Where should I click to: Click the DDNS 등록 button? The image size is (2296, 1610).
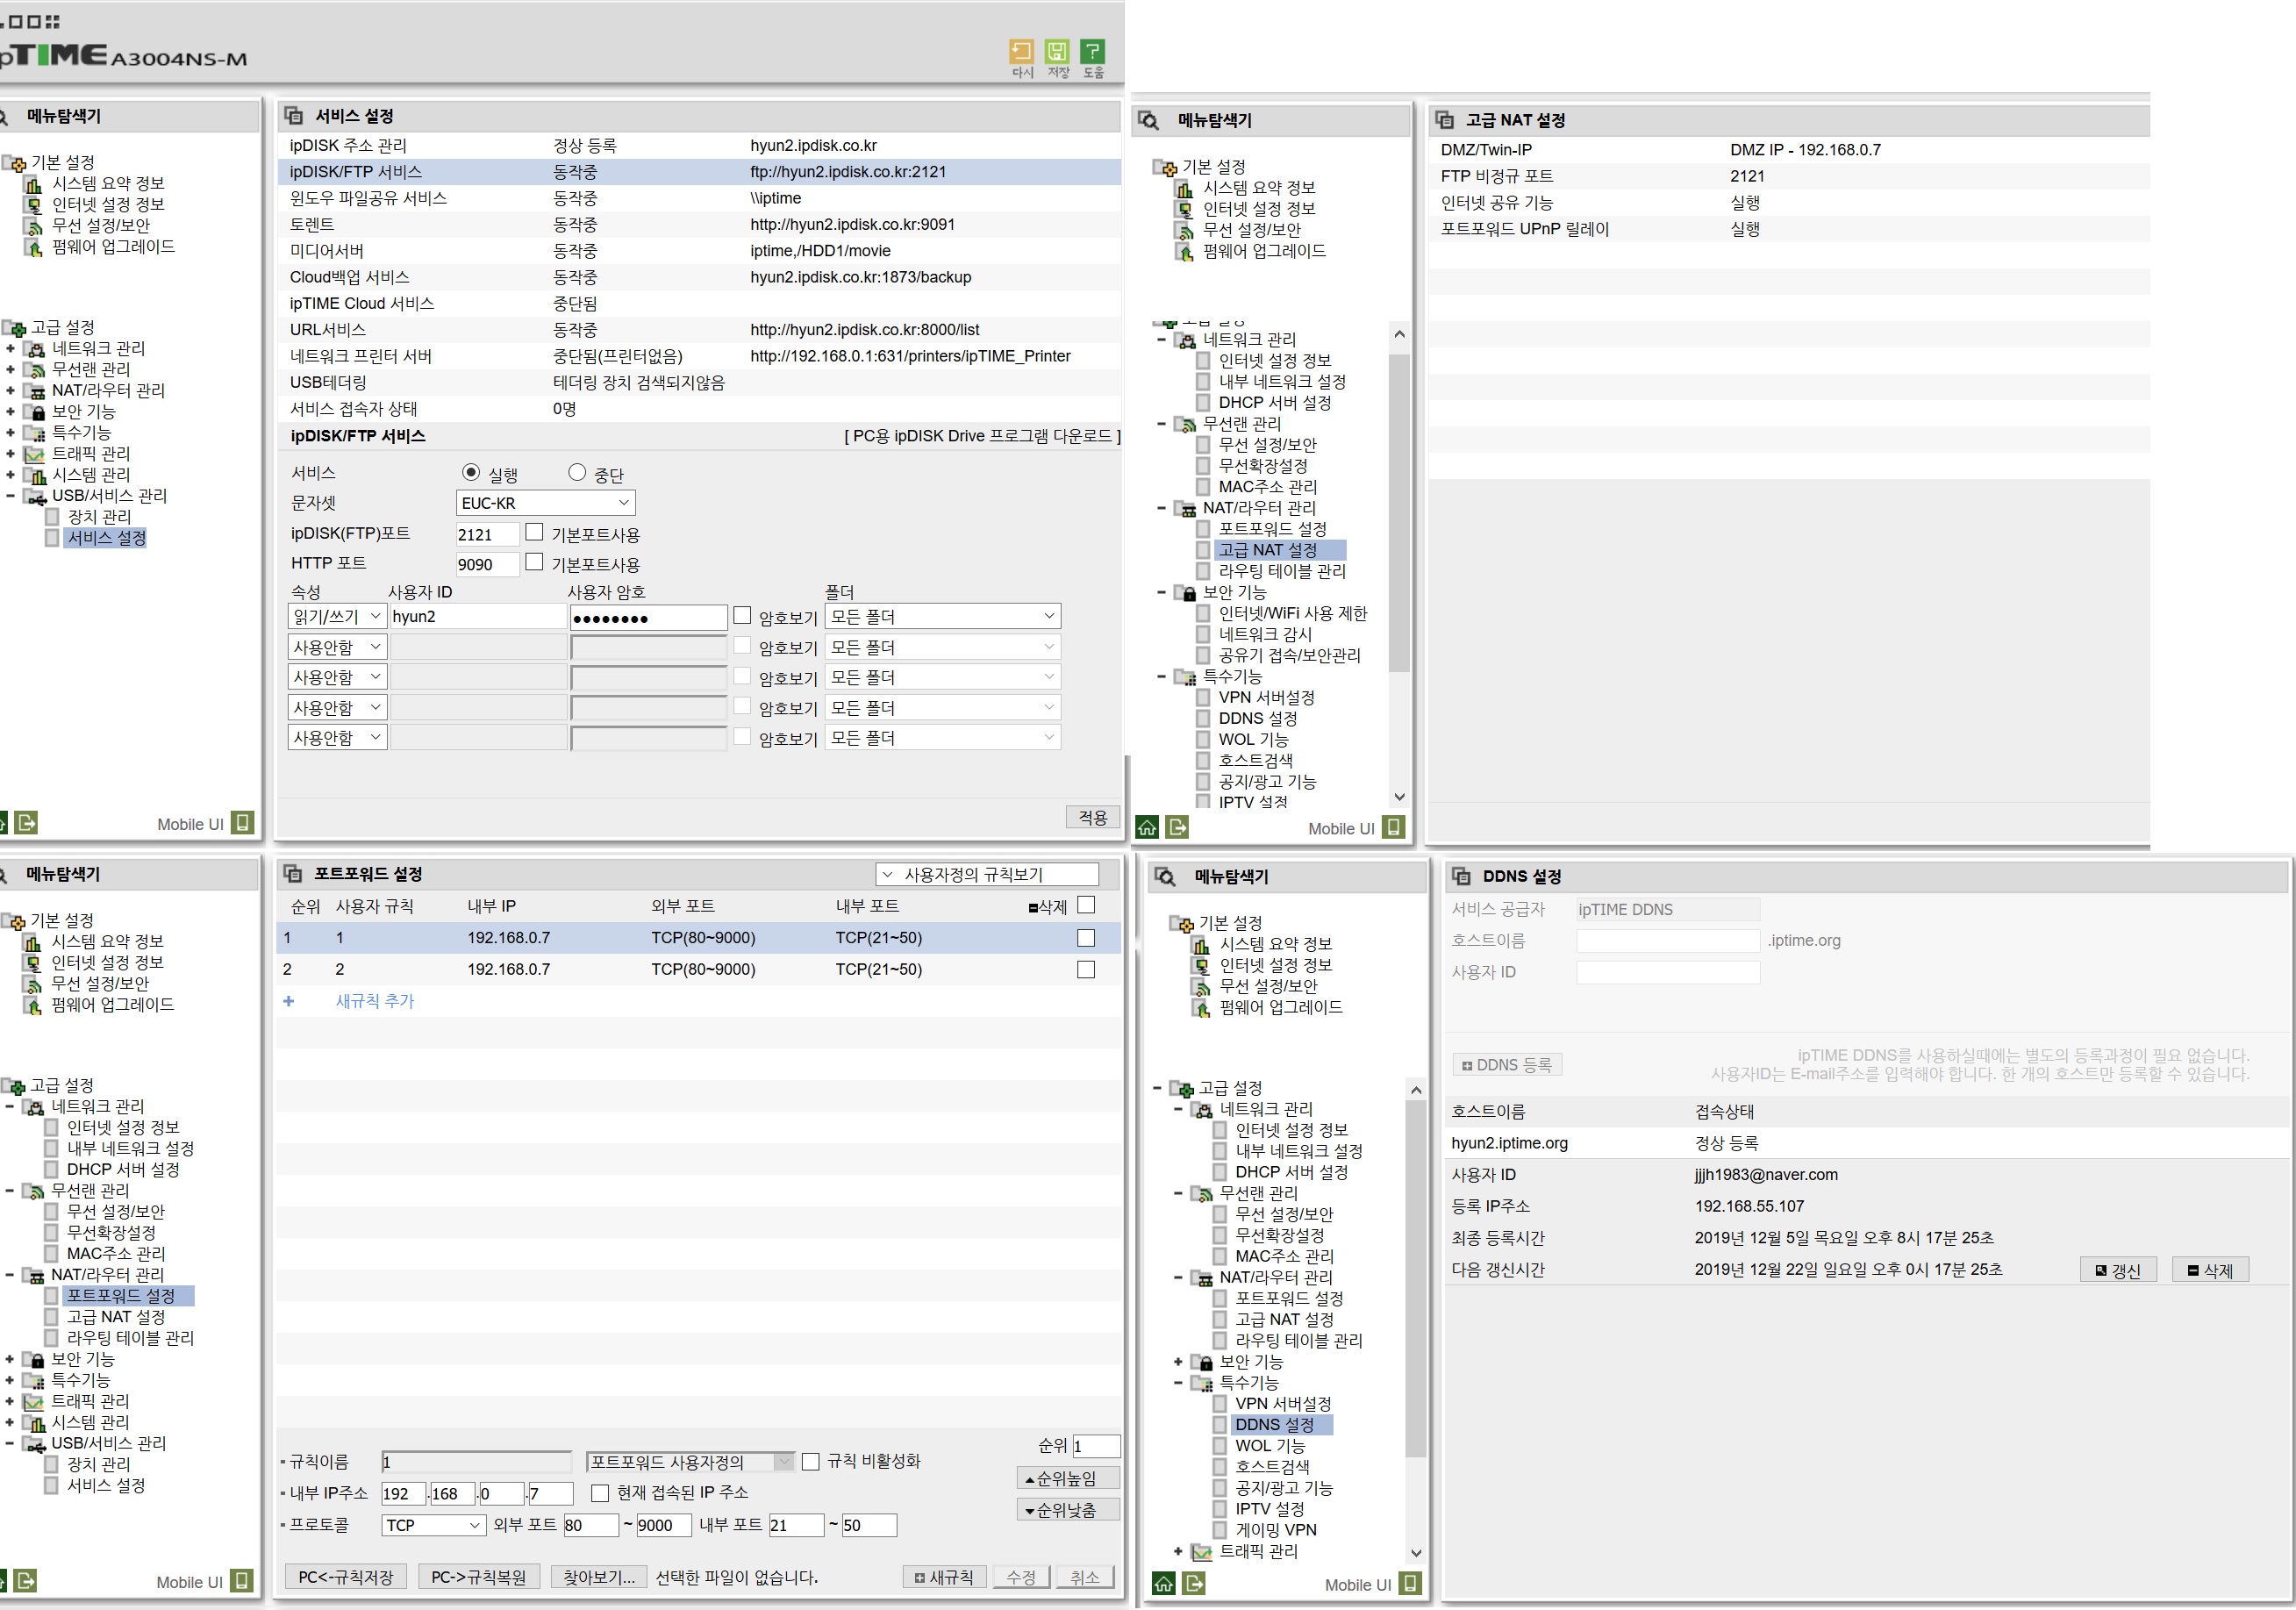point(1506,1065)
